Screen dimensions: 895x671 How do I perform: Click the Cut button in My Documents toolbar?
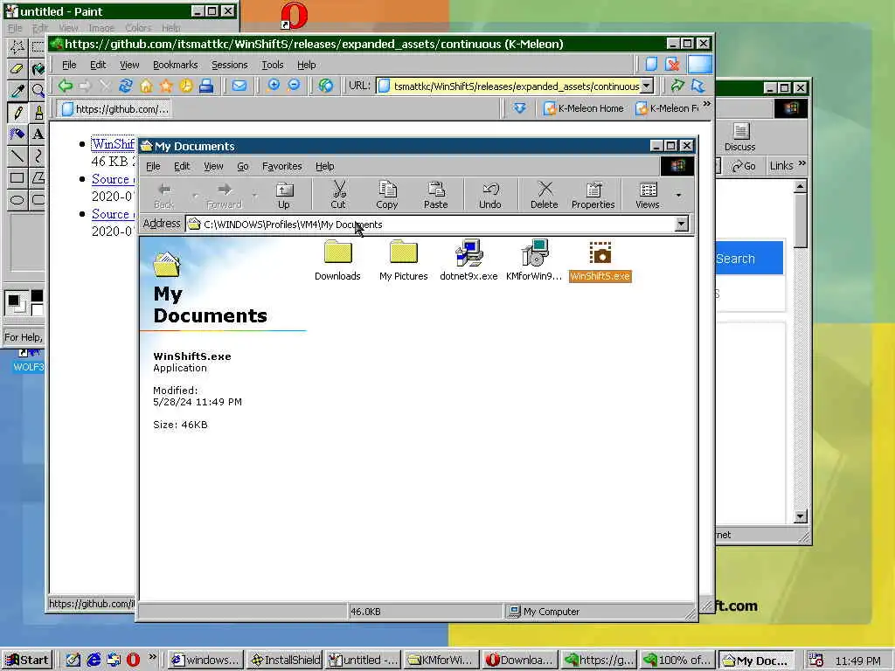(338, 195)
